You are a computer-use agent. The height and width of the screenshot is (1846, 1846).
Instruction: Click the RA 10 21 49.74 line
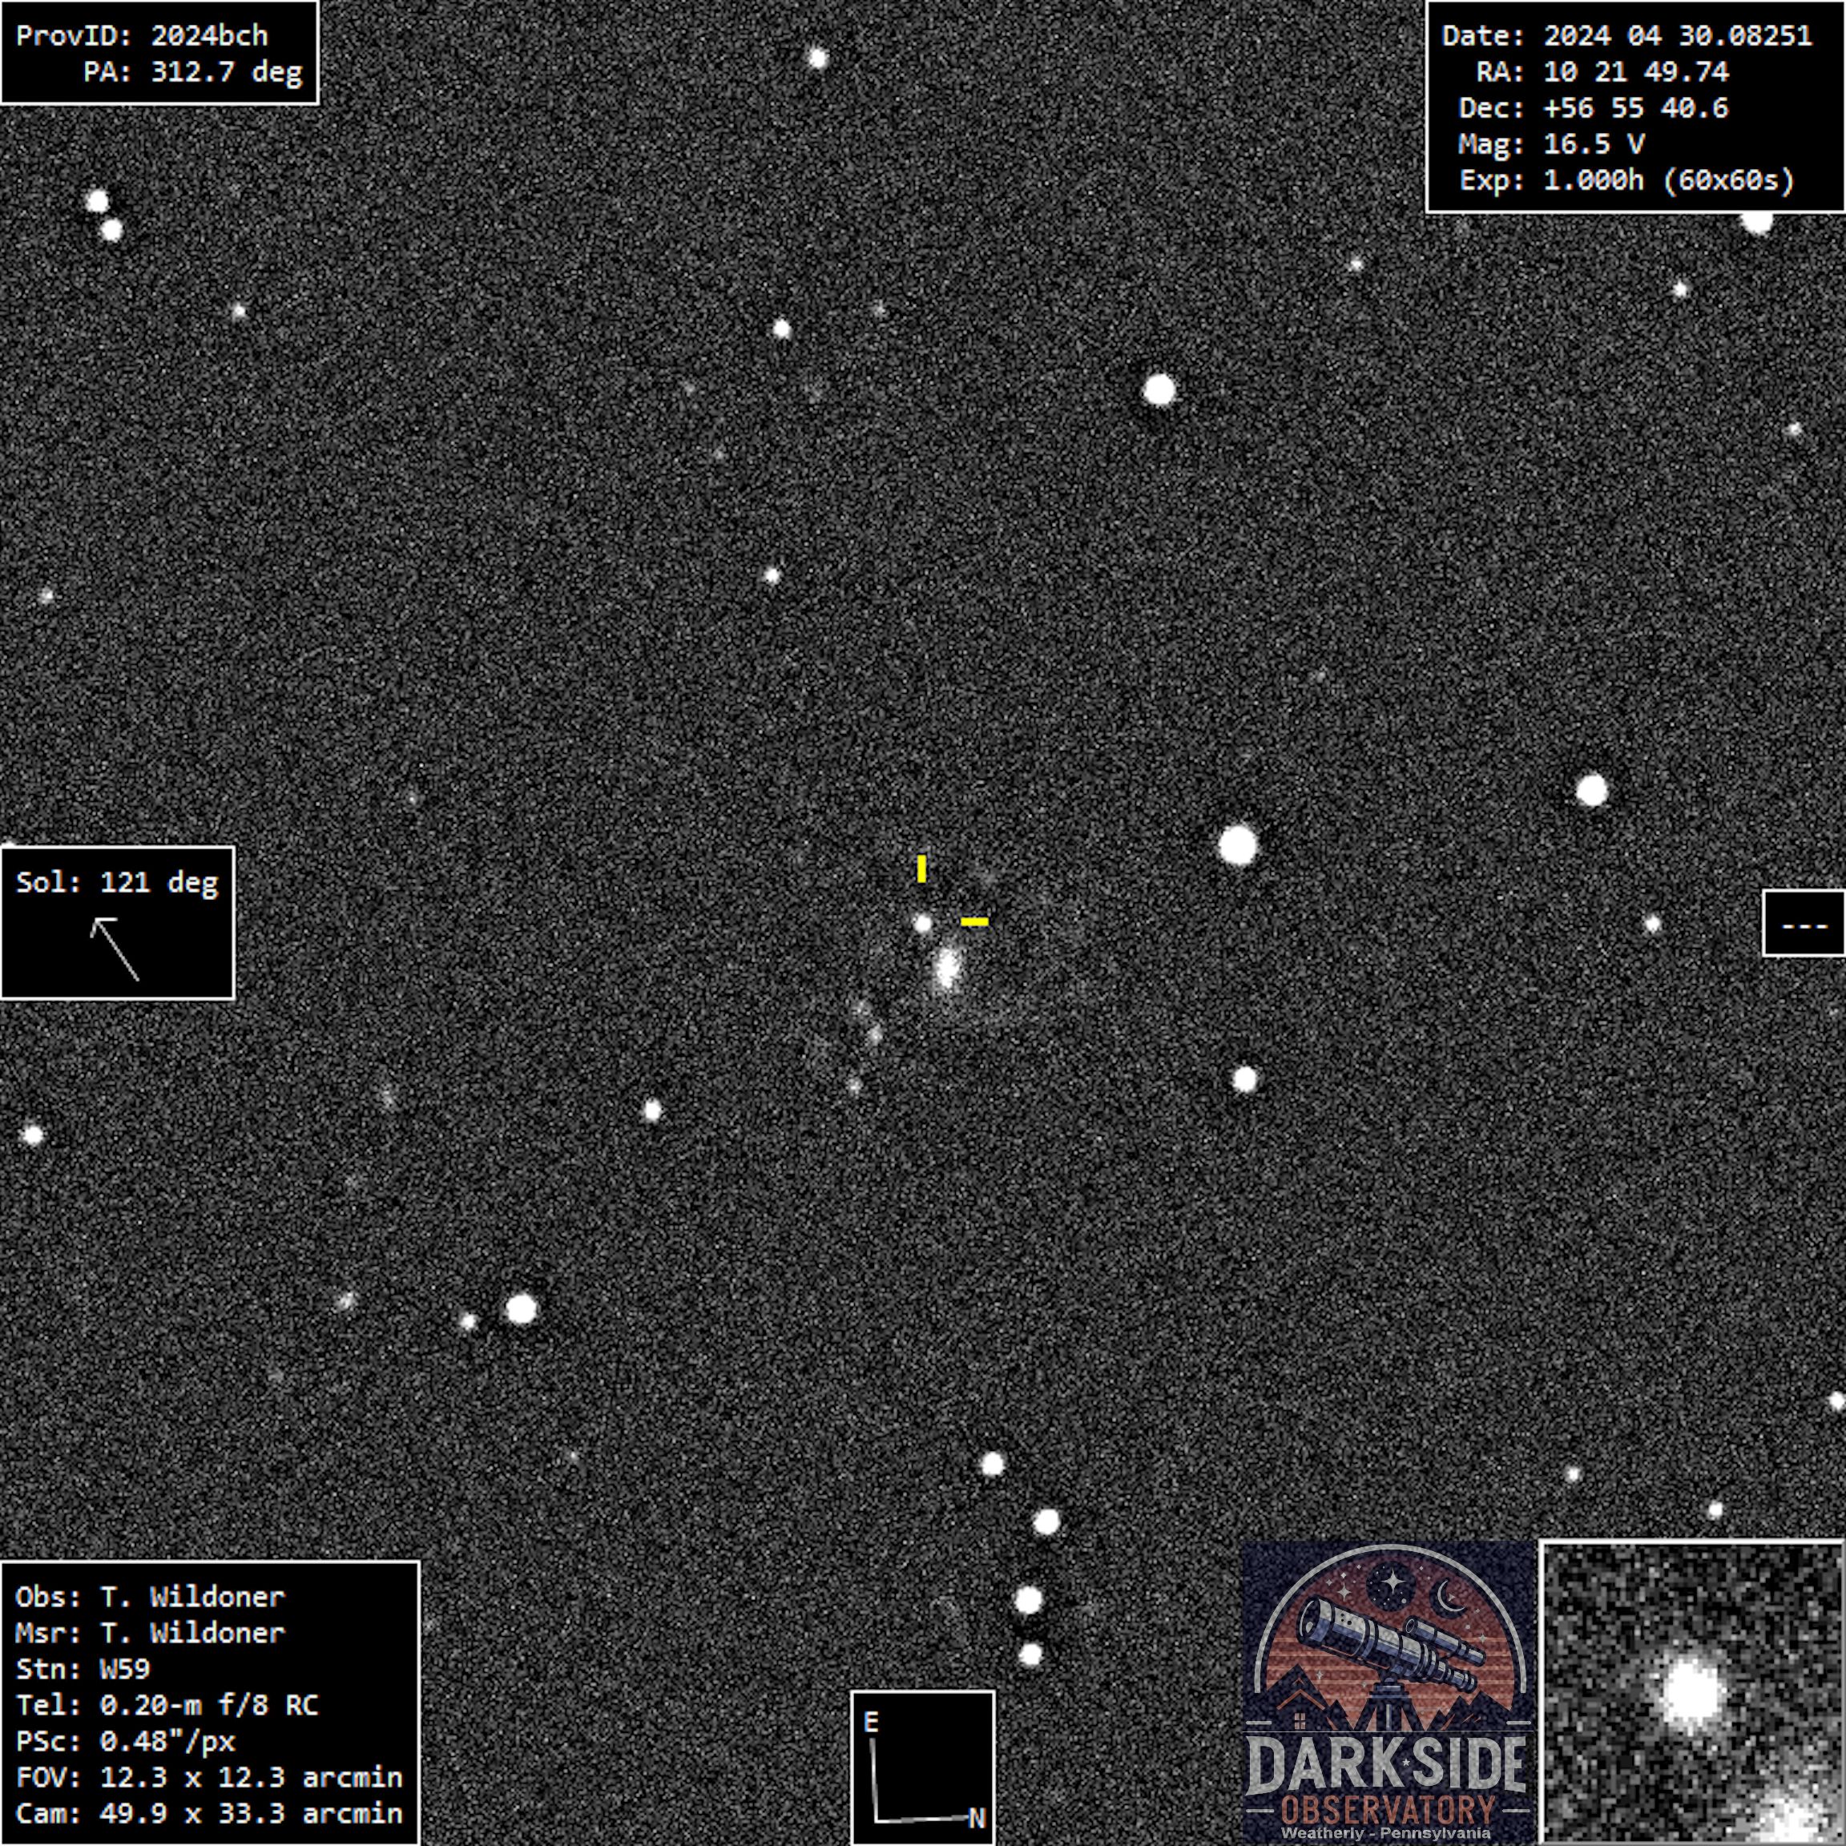tap(1602, 73)
